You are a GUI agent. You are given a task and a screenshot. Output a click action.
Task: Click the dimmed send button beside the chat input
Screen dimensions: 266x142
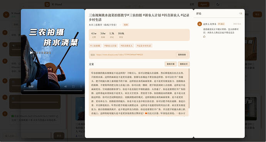[x=59, y=136]
